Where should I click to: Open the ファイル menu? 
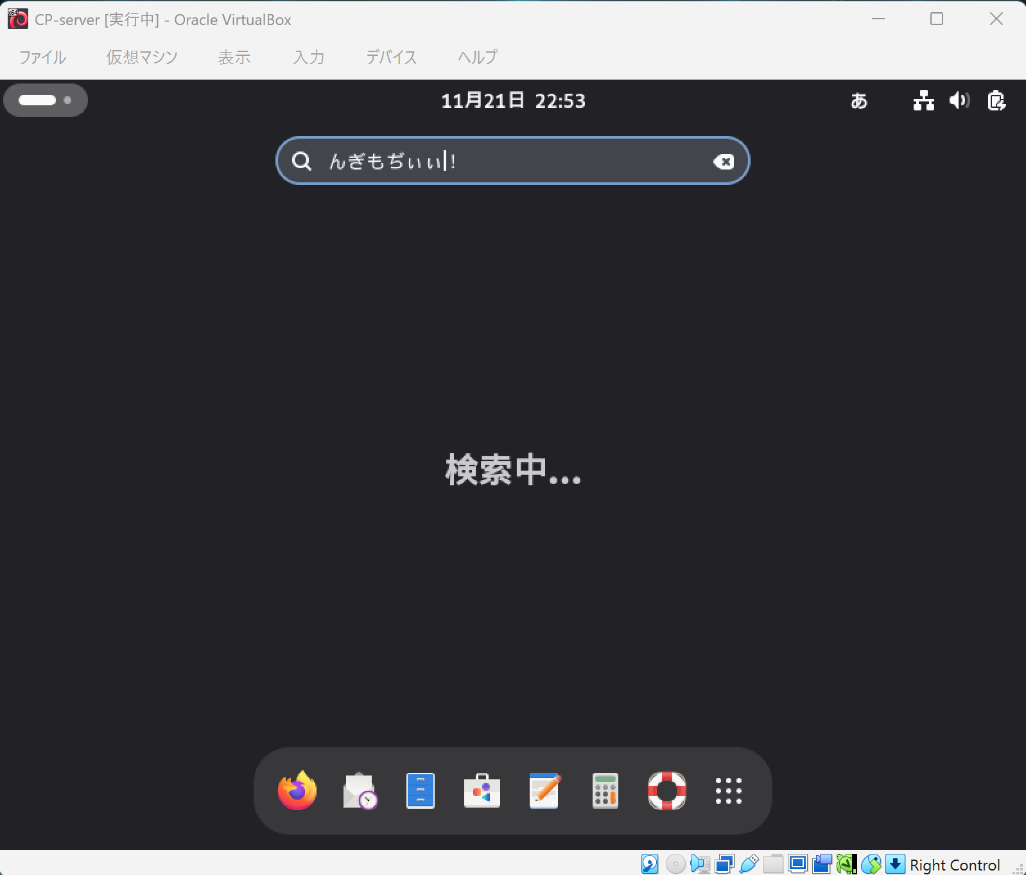click(42, 57)
